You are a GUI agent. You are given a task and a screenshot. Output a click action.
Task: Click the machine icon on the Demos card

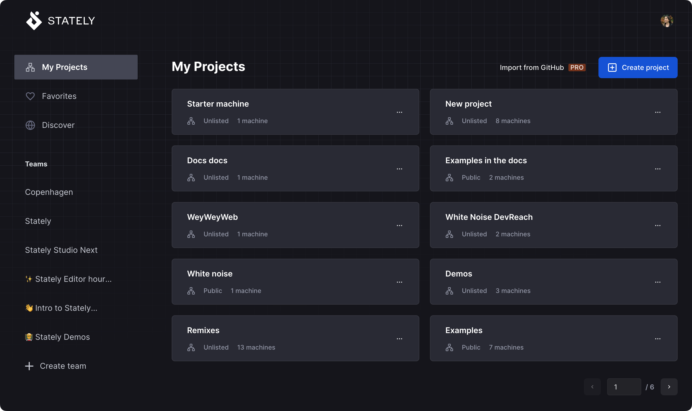450,291
